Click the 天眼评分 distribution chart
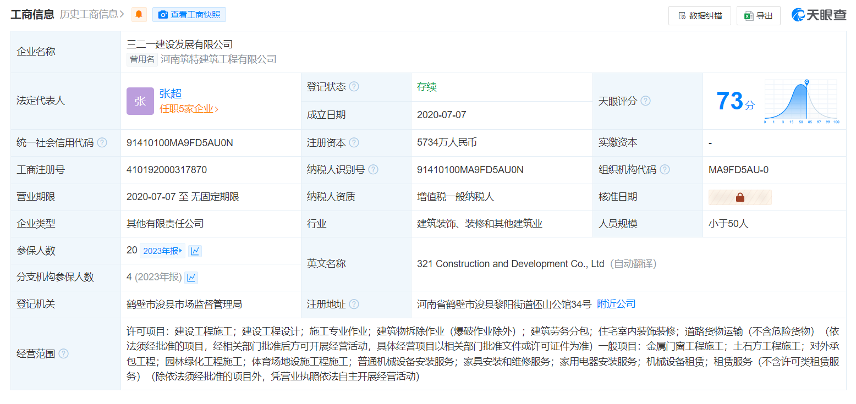Viewport: 856px width, 404px height. [x=802, y=102]
